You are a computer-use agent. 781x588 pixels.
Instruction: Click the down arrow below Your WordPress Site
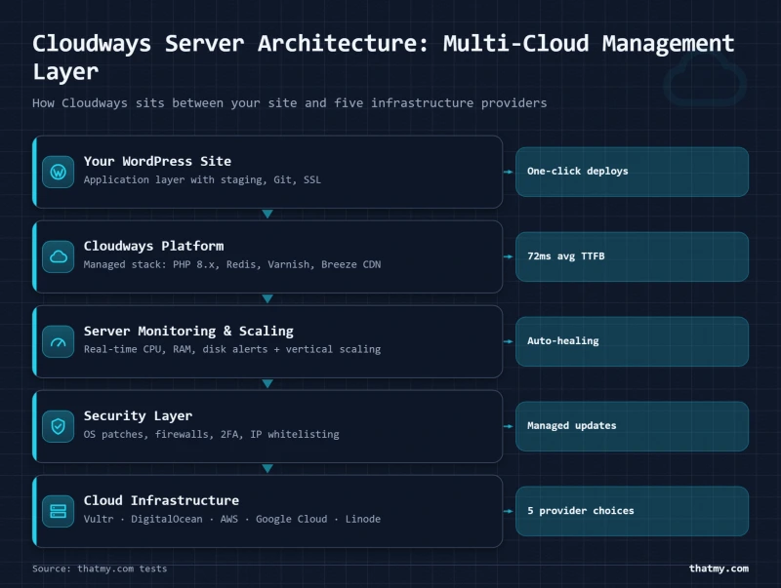coord(267,214)
